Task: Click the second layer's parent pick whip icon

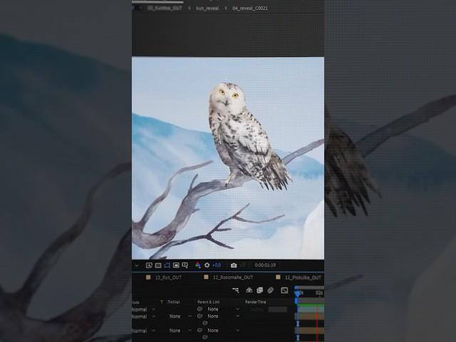Action: click(199, 316)
